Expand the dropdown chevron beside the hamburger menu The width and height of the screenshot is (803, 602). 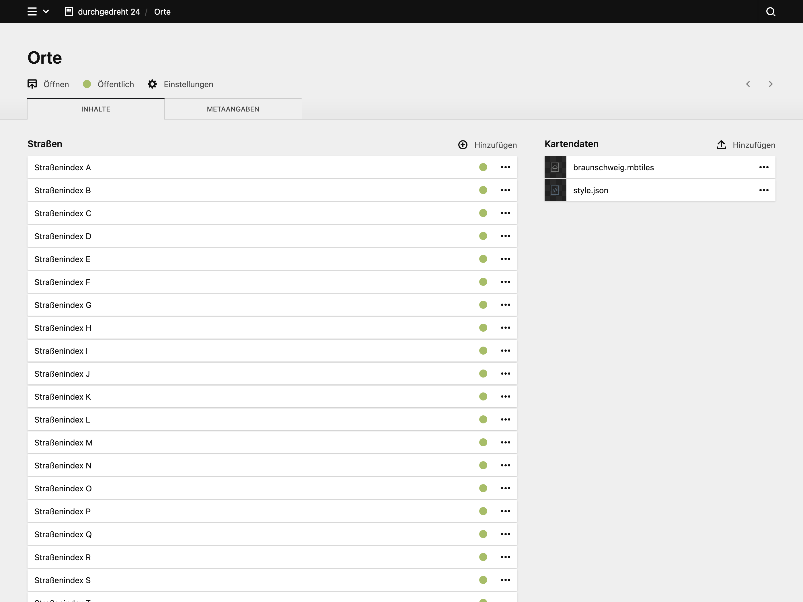click(46, 12)
